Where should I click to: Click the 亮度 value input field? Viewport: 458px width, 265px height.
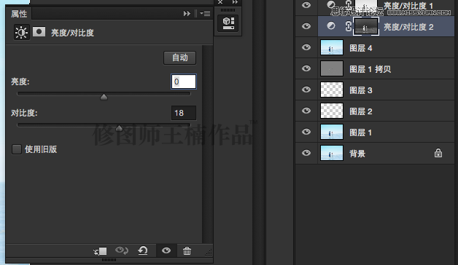point(184,82)
